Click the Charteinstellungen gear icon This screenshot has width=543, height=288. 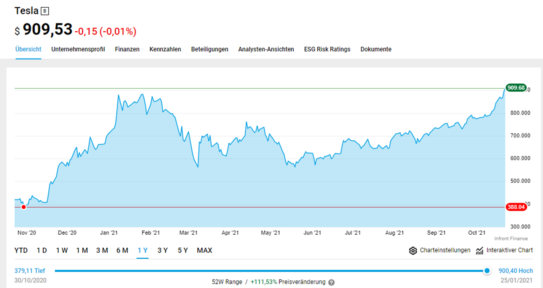point(413,251)
